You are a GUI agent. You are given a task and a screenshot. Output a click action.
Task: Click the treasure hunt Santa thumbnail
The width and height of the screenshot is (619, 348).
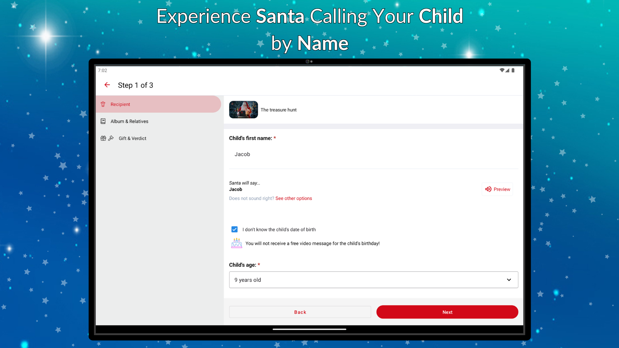coord(243,110)
